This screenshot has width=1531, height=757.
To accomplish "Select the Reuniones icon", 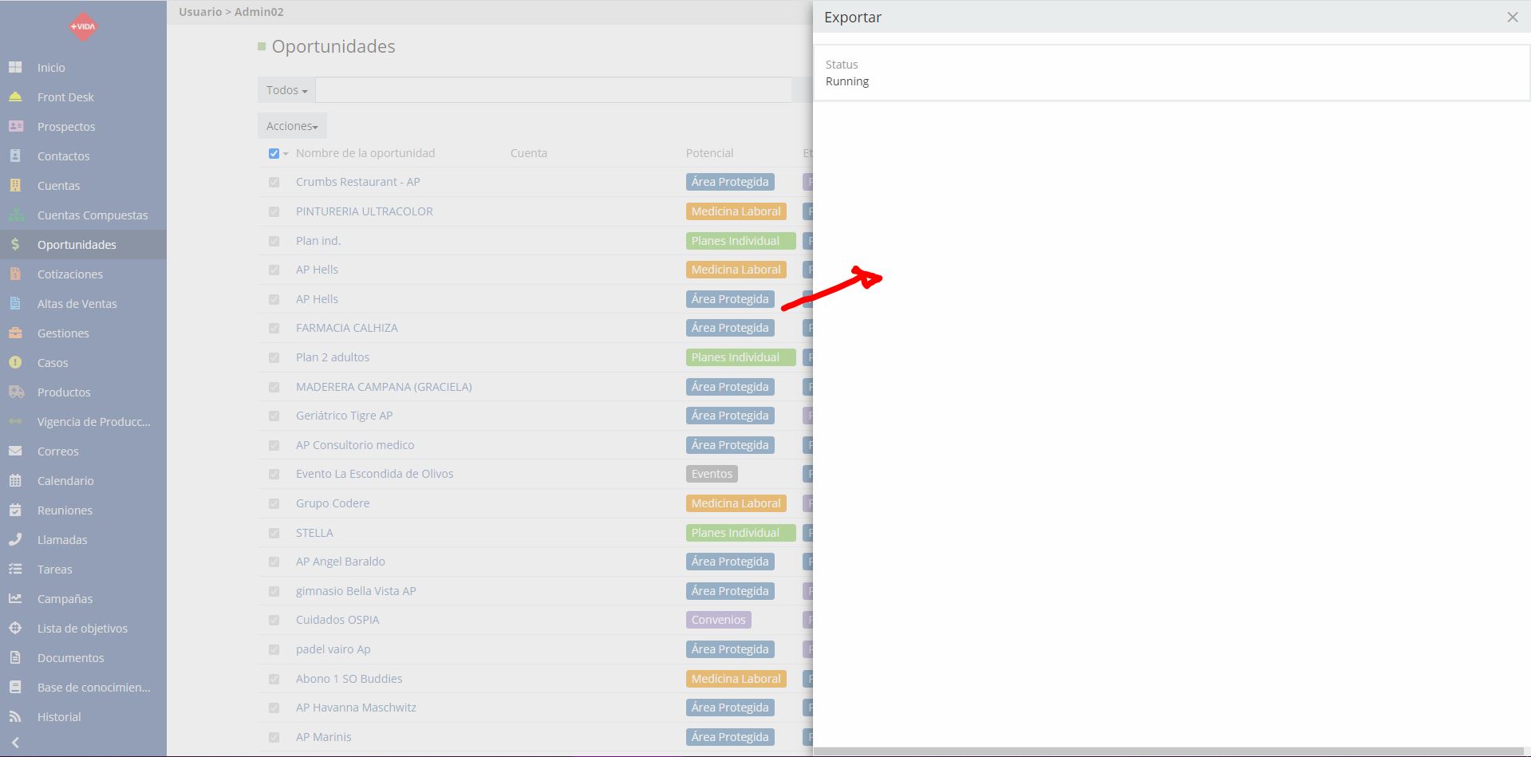I will point(16,510).
